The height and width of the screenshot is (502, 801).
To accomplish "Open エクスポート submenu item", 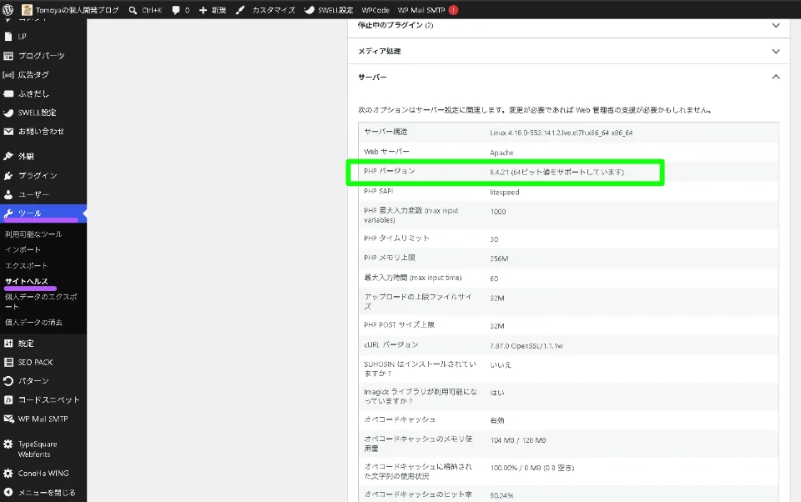I will pyautogui.click(x=27, y=265).
